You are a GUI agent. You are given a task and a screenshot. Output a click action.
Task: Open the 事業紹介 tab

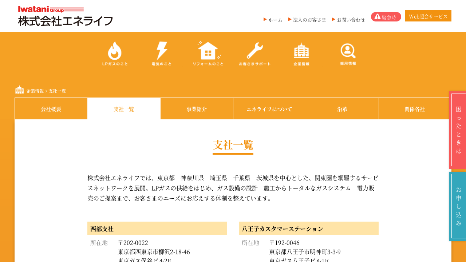[x=197, y=109]
